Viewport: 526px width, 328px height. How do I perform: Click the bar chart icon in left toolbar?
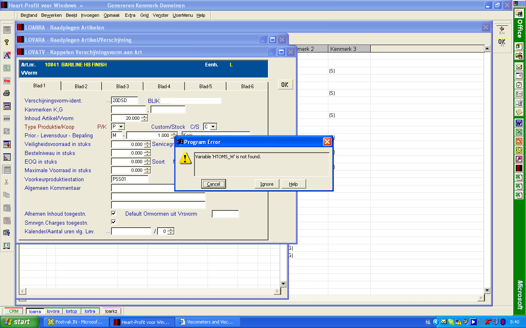tap(7, 157)
